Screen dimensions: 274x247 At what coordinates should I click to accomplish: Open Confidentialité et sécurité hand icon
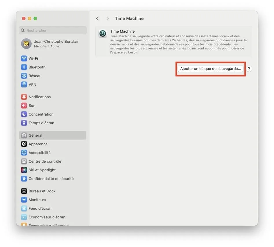pos(24,179)
